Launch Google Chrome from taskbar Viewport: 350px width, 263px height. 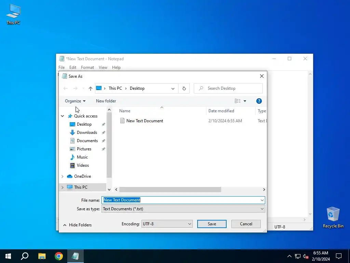click(59, 256)
